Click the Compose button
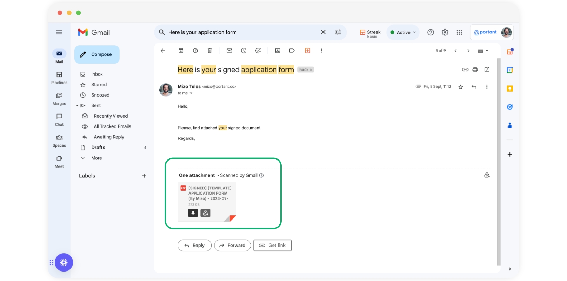 pyautogui.click(x=97, y=54)
